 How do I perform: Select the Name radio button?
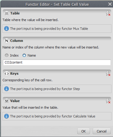point(24,55)
